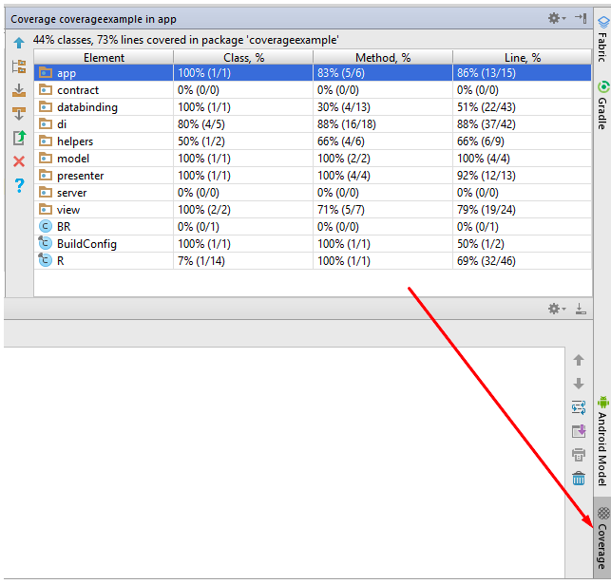The image size is (611, 584).
Task: Select the helpers package row
Action: (x=313, y=141)
